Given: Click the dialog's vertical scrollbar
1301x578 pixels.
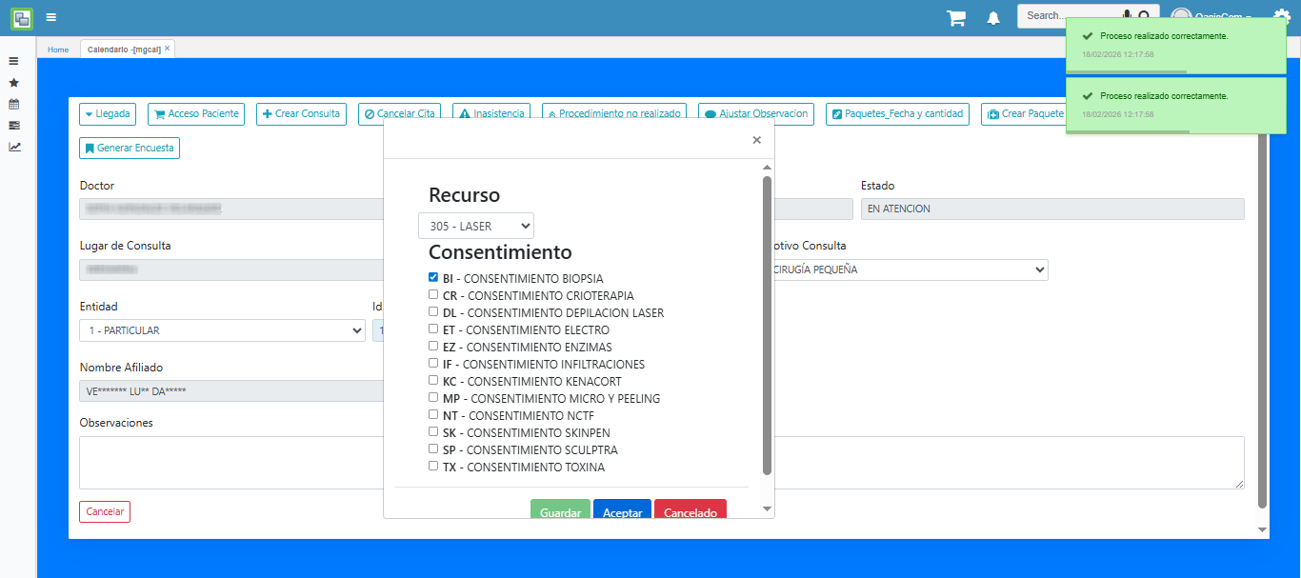Looking at the screenshot, I should tap(767, 324).
